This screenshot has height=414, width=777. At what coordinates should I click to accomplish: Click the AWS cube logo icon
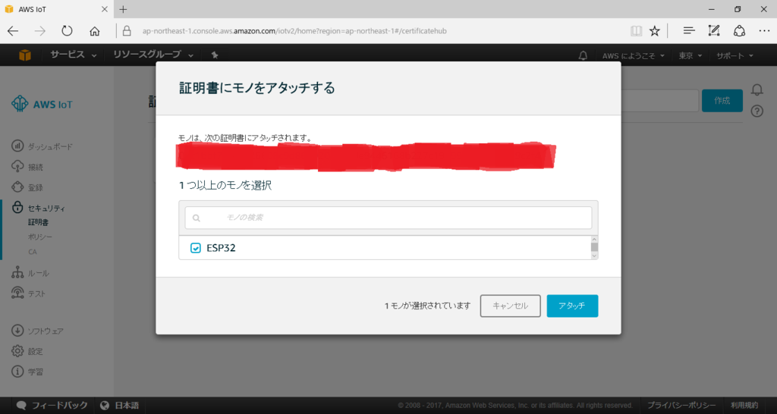click(x=25, y=55)
